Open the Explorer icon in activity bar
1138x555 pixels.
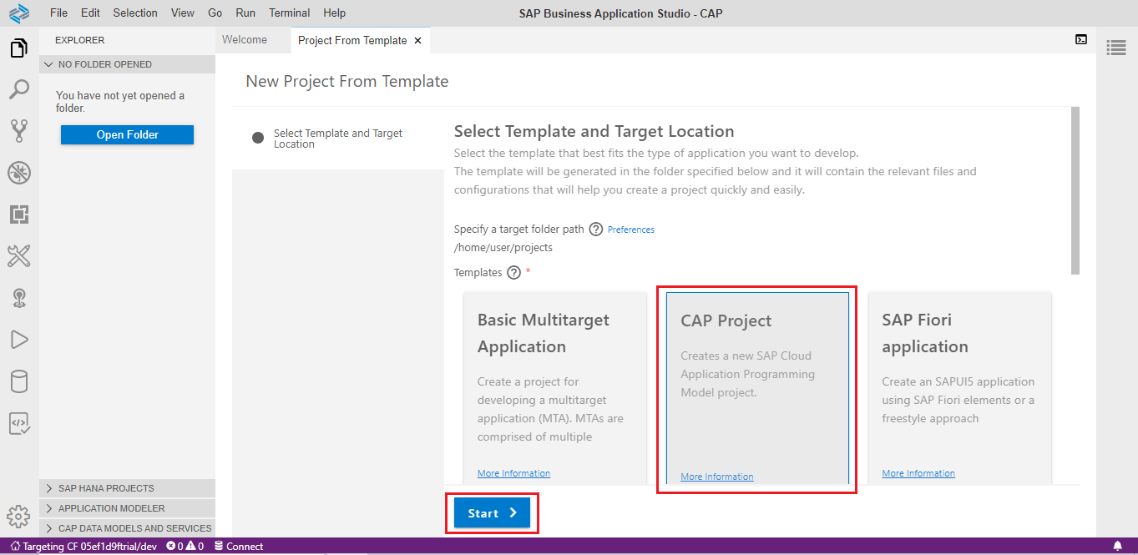[x=18, y=48]
